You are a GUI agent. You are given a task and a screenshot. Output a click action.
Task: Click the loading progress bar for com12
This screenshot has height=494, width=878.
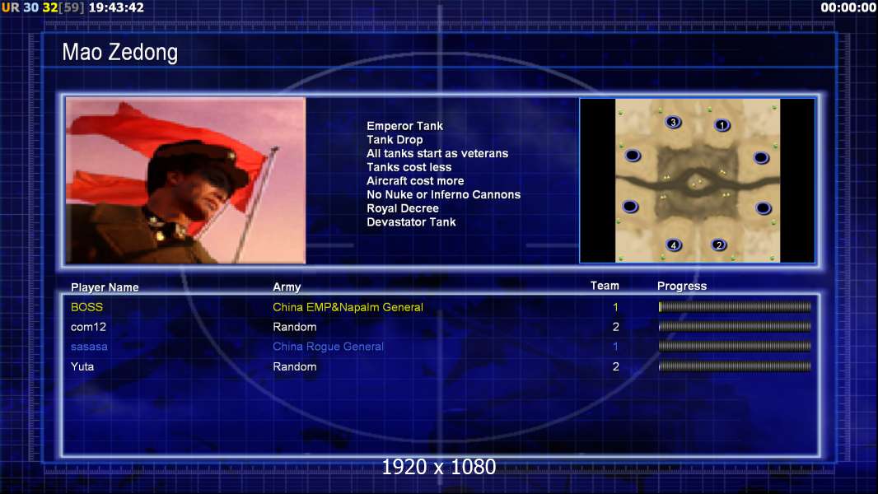pos(735,326)
